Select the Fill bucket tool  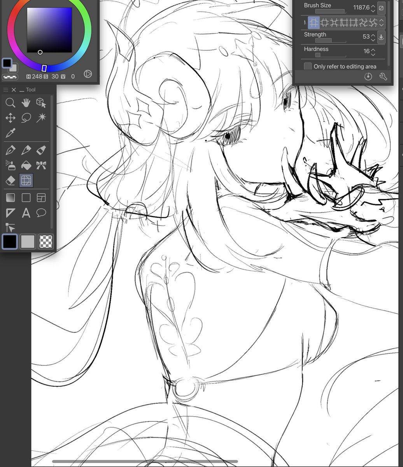[x=26, y=165]
